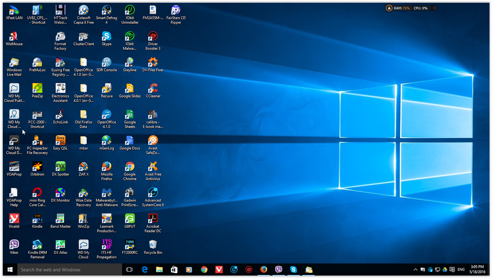
Task: Open the Windows Start menu
Action: pos(10,270)
